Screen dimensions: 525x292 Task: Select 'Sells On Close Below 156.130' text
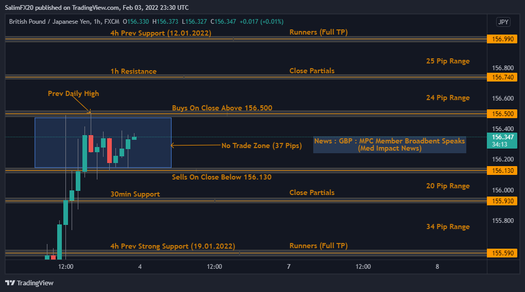click(222, 177)
